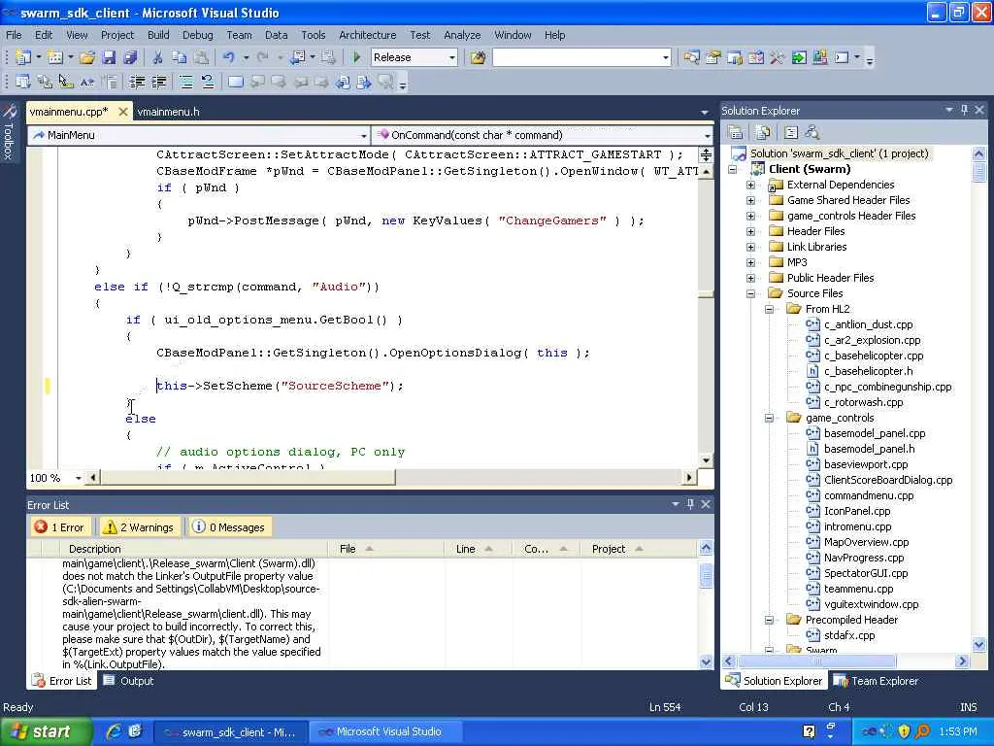Screen dimensions: 994x746
Task: Click the Save All icon
Action: tap(131, 57)
